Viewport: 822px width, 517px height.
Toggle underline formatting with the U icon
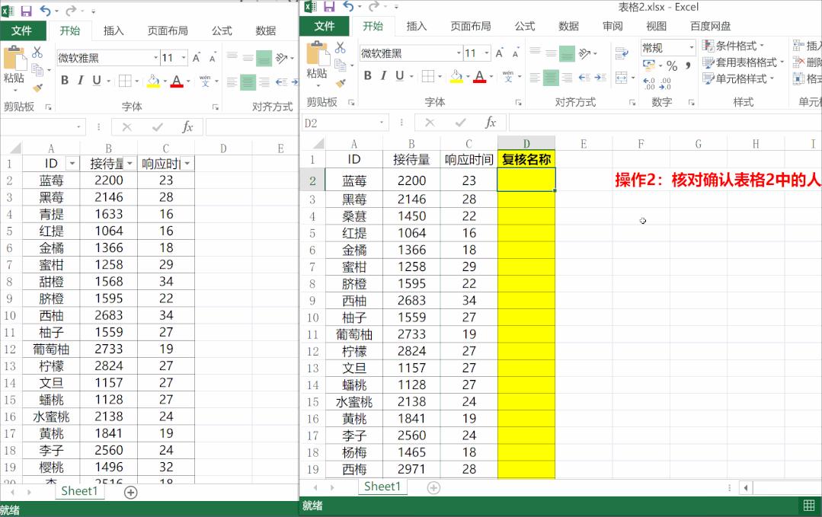[398, 75]
